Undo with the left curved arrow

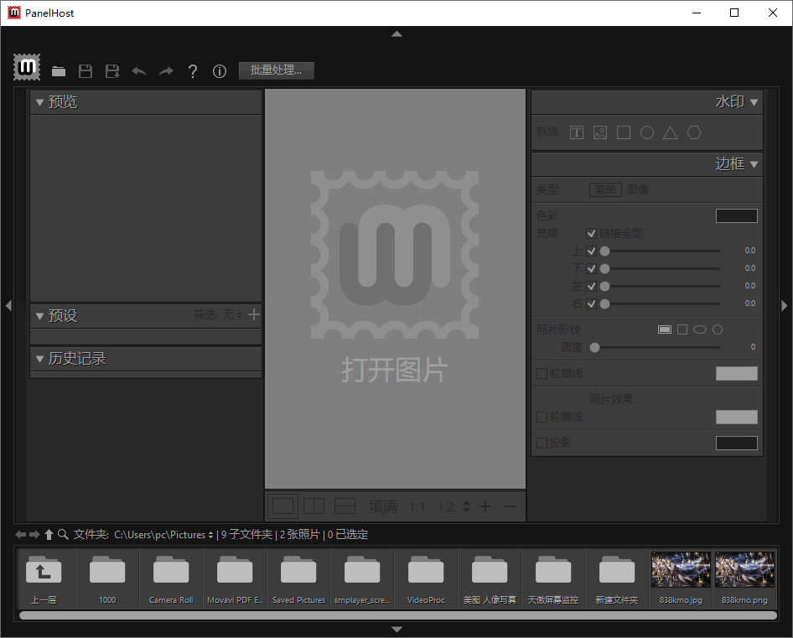point(139,71)
